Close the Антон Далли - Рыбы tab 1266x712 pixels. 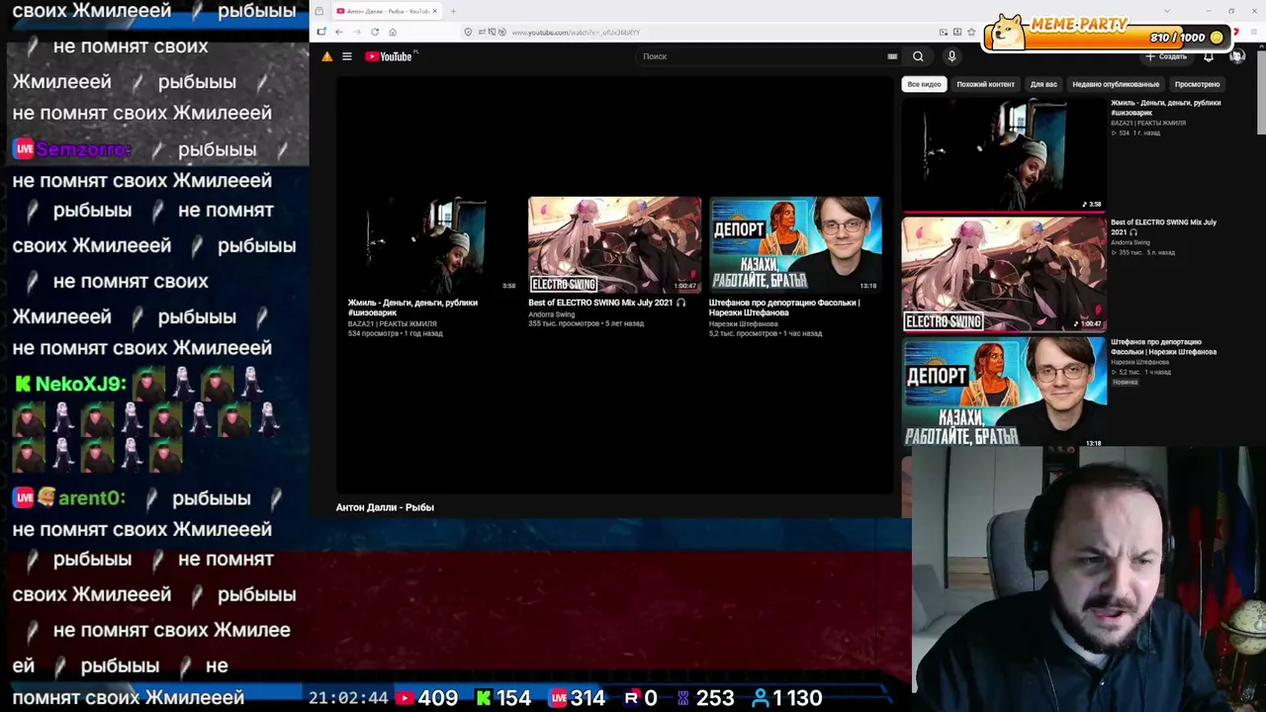coord(434,11)
